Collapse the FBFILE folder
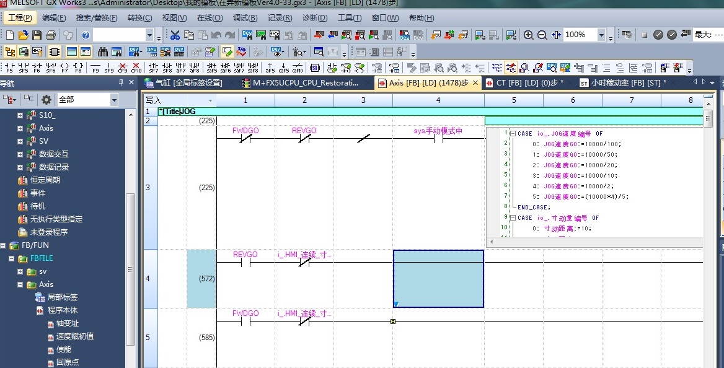Image resolution: width=724 pixels, height=368 pixels. click(x=12, y=258)
